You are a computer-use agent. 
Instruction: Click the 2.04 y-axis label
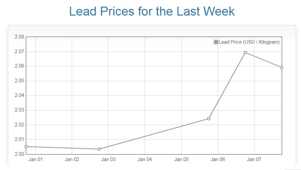coord(19,96)
